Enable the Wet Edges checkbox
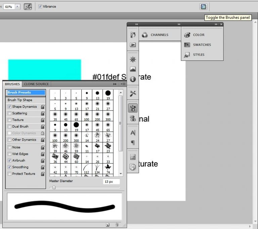Image resolution: width=258 pixels, height=229 pixels. (9, 154)
